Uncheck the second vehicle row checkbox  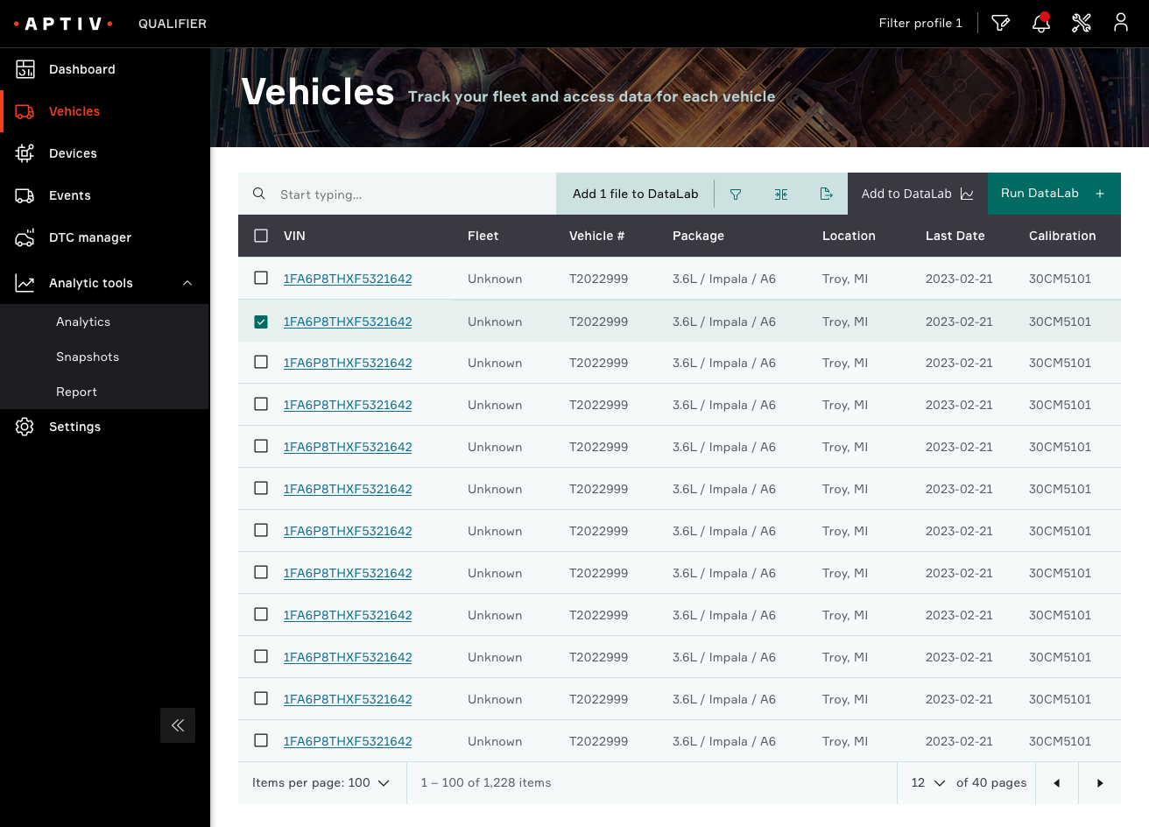260,321
